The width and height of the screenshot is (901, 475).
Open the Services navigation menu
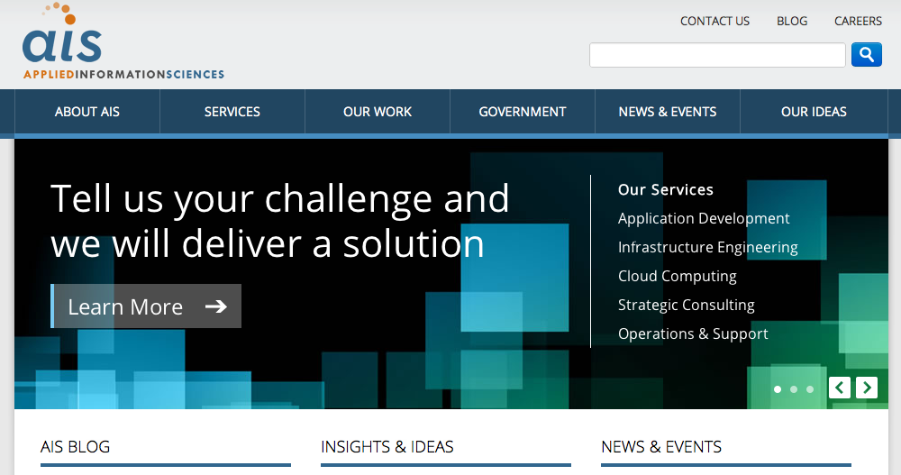[x=232, y=112]
